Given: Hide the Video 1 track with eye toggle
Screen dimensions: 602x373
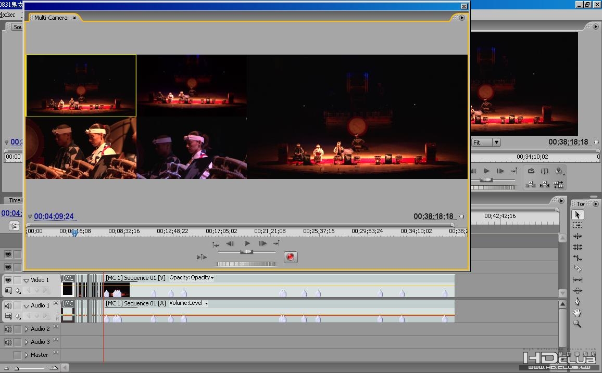Looking at the screenshot, I should point(8,280).
